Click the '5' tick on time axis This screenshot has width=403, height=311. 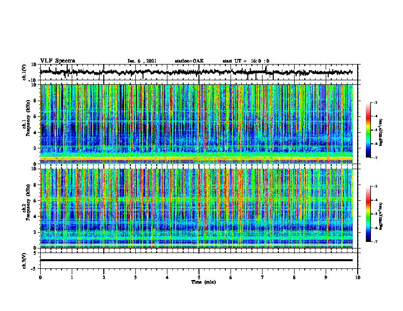click(199, 277)
